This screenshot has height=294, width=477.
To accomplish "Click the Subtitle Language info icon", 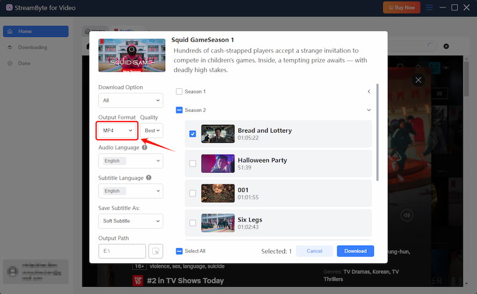I will (148, 178).
